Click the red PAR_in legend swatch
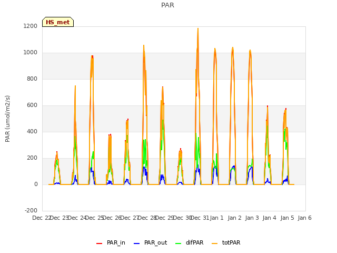Viewport: 337px width, 253px height. (x=99, y=244)
